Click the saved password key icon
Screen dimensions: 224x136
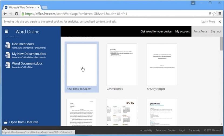coord(210,14)
